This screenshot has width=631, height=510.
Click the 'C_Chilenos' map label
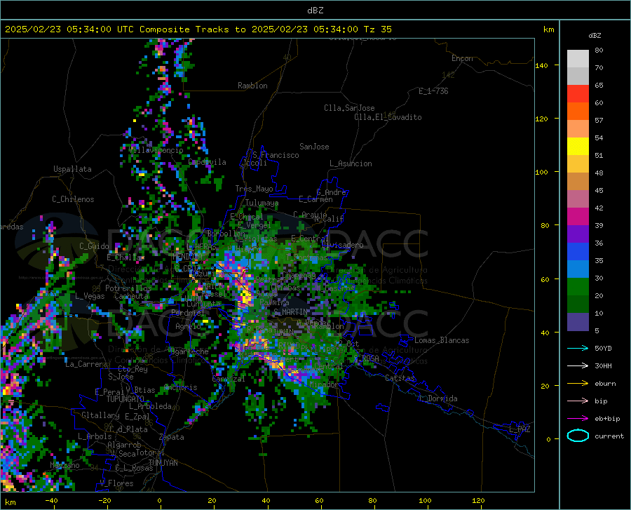click(x=73, y=199)
